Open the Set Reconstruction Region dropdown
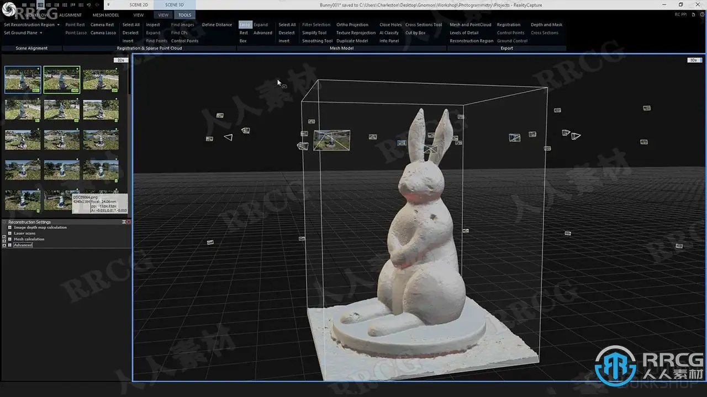The width and height of the screenshot is (707, 397). [58, 25]
